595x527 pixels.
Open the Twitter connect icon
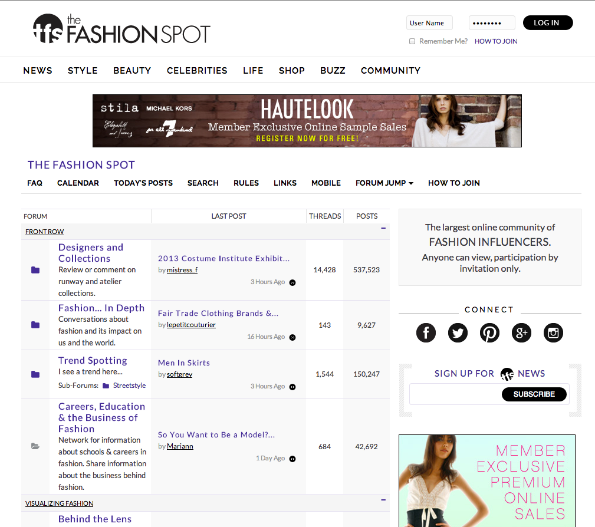coord(458,332)
